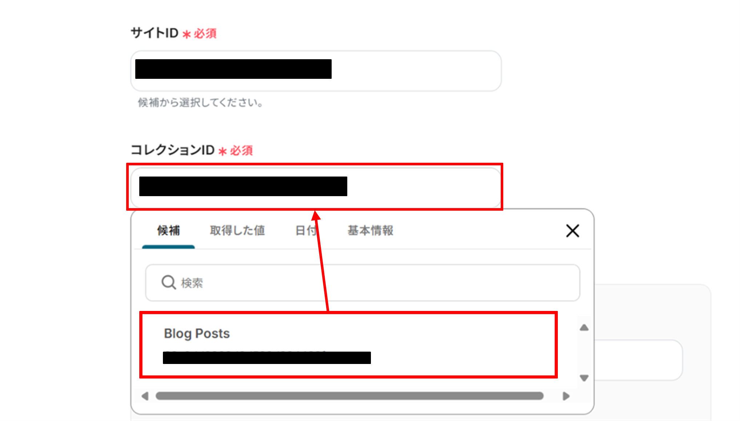Screen dimensions: 740x421
Task: Open the 取得した値 tab
Action: pos(237,231)
